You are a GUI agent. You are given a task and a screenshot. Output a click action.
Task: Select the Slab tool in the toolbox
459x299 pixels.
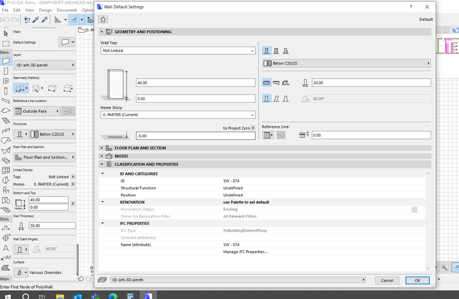click(5, 111)
